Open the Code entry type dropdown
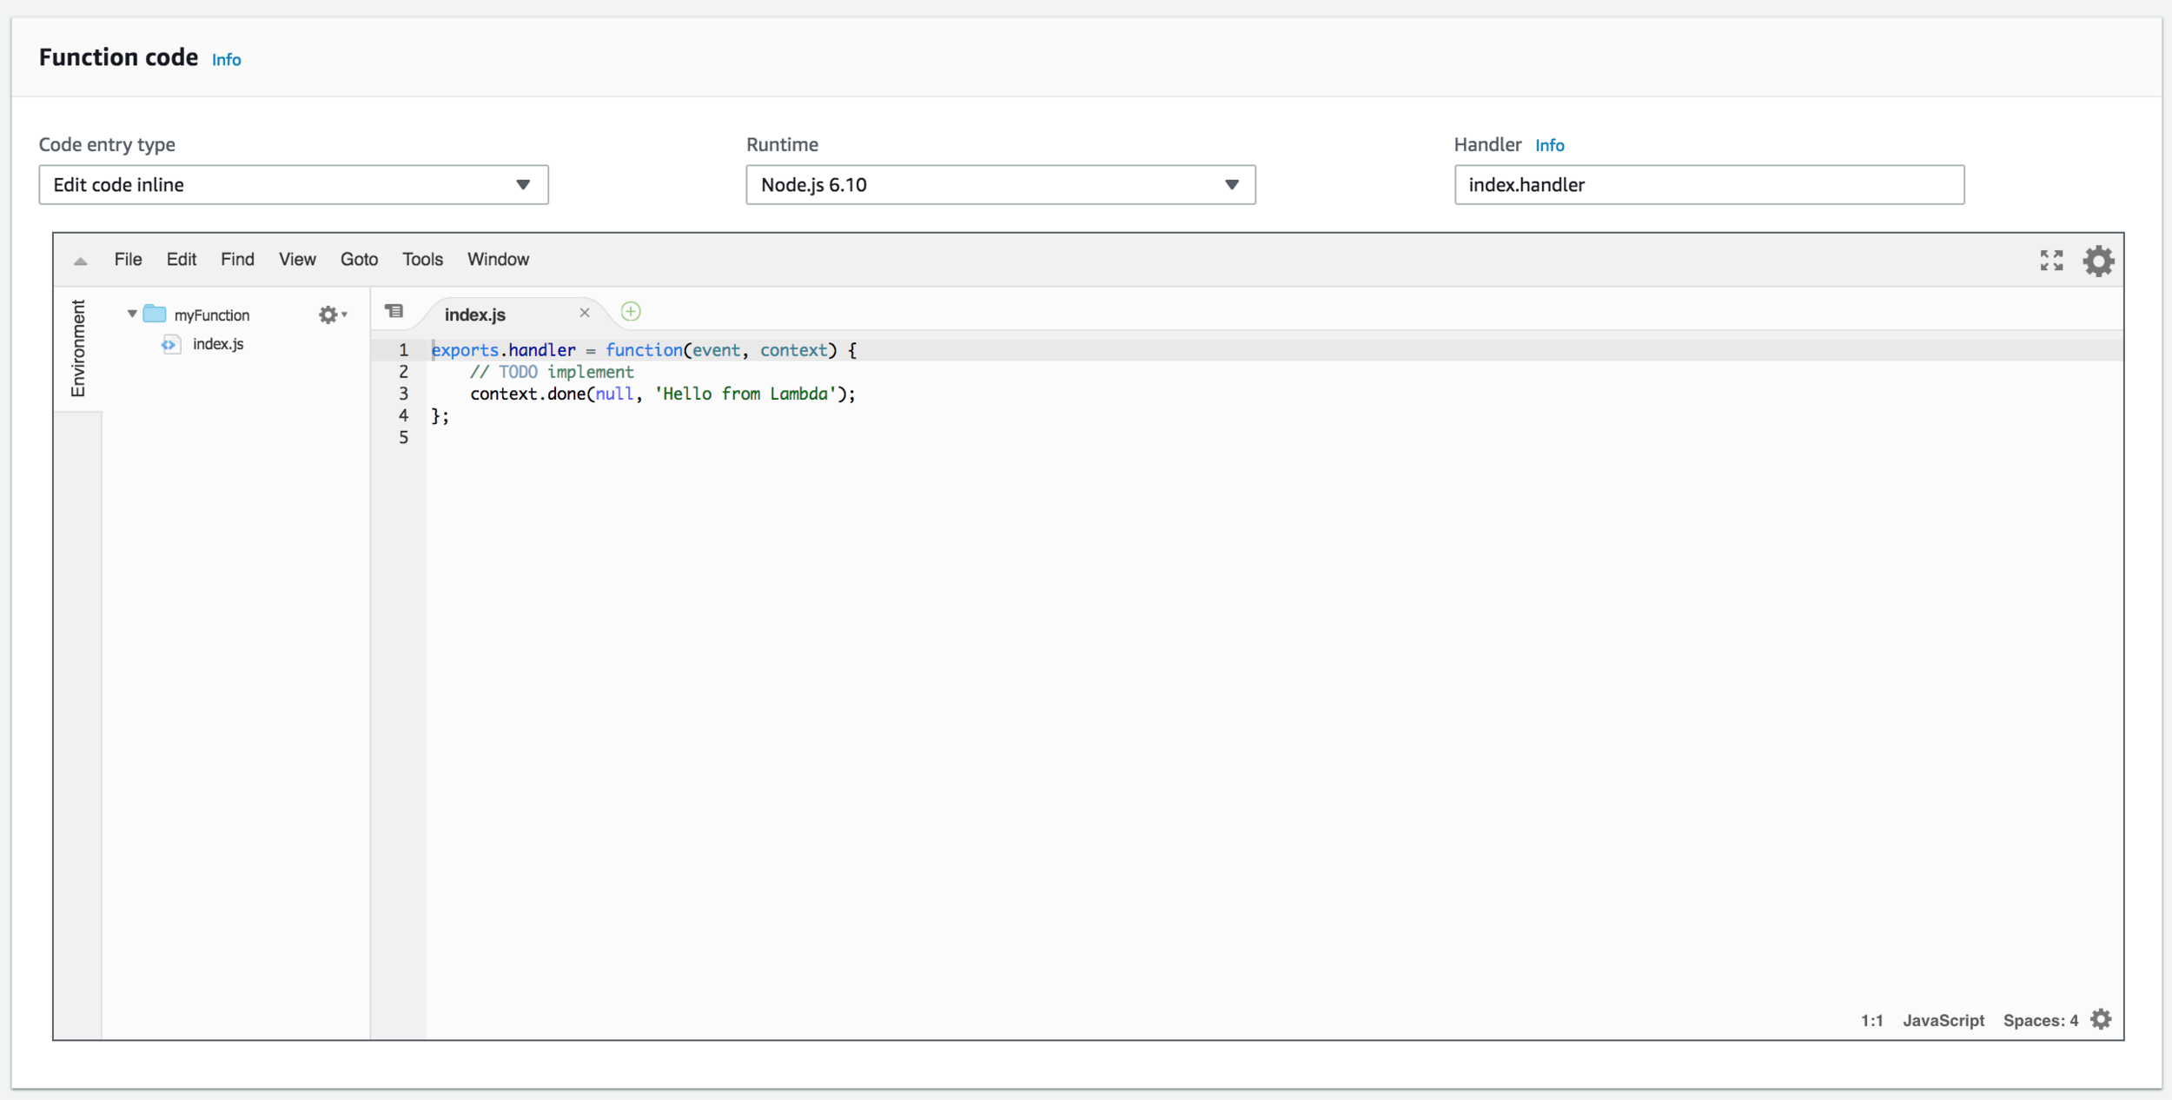Viewport: 2172px width, 1100px height. (294, 185)
